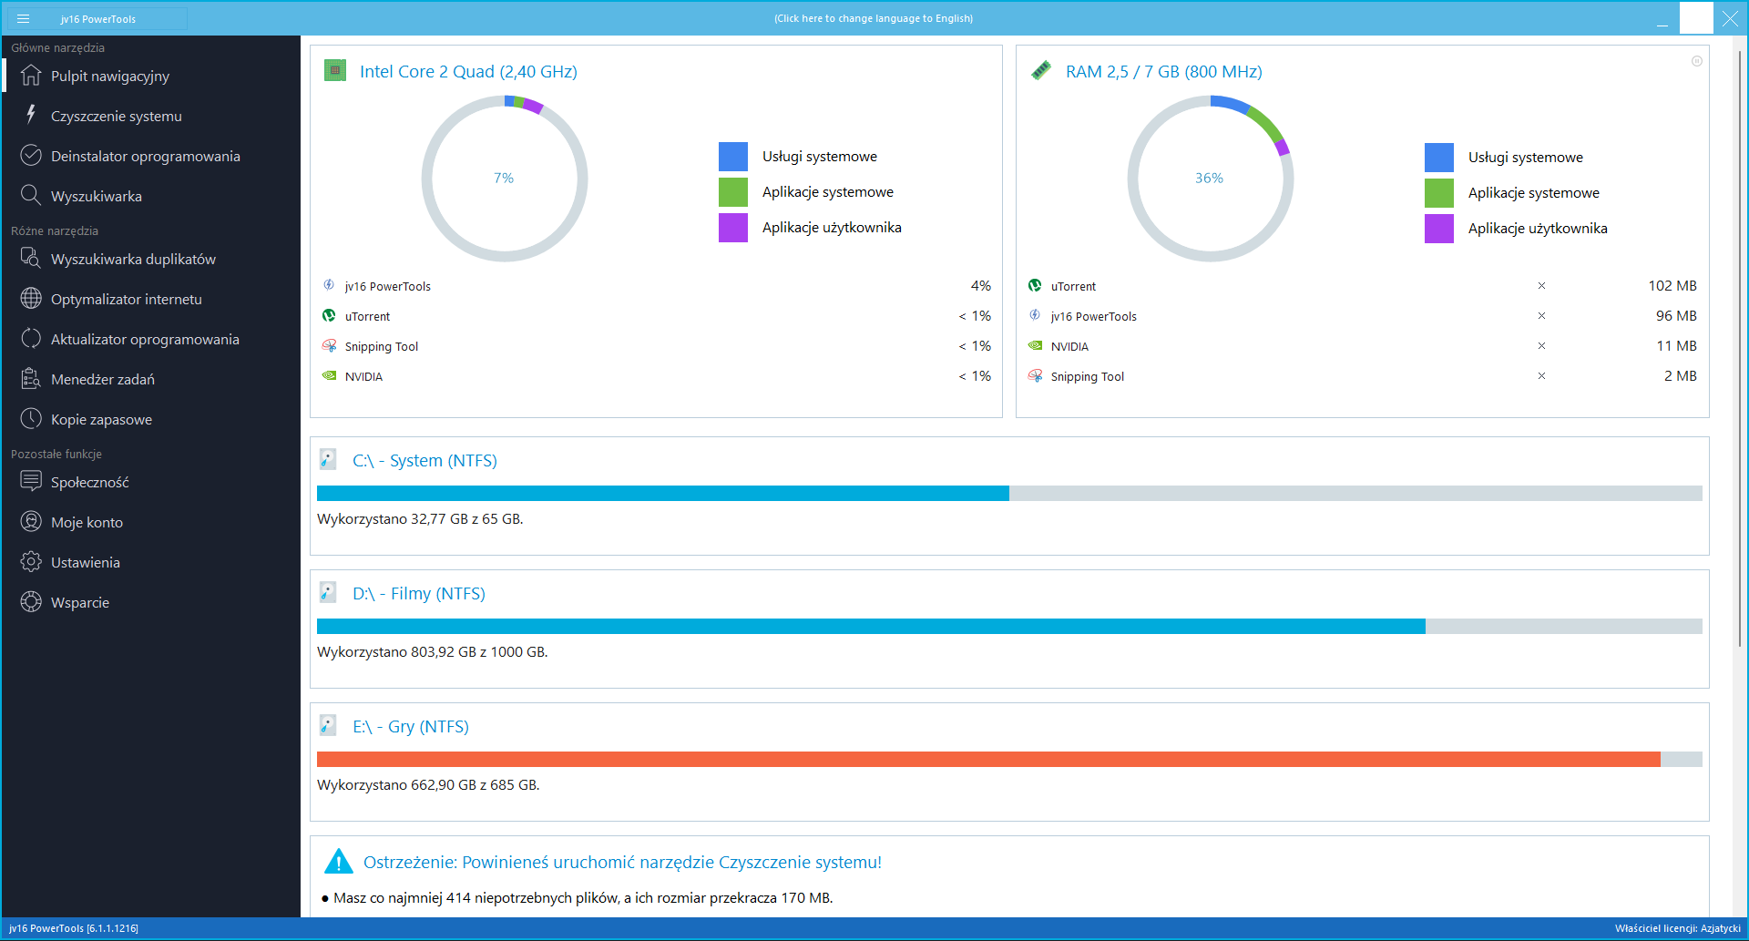Click Właściciel licencji: Azjatycki status text
The image size is (1749, 941).
point(1678,928)
